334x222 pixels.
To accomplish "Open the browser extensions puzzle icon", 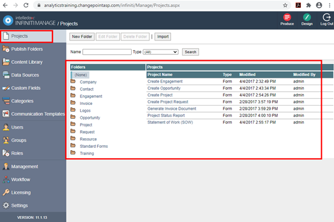I will click(309, 5).
